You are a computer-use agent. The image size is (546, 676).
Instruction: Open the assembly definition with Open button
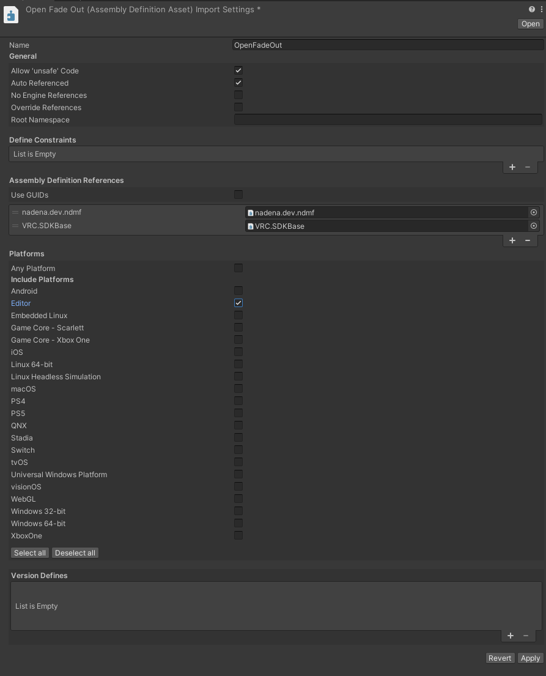[530, 24]
